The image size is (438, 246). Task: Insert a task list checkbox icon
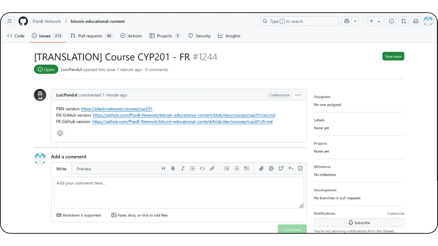tap(246, 168)
